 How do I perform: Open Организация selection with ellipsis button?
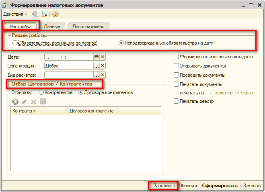[x=97, y=66]
